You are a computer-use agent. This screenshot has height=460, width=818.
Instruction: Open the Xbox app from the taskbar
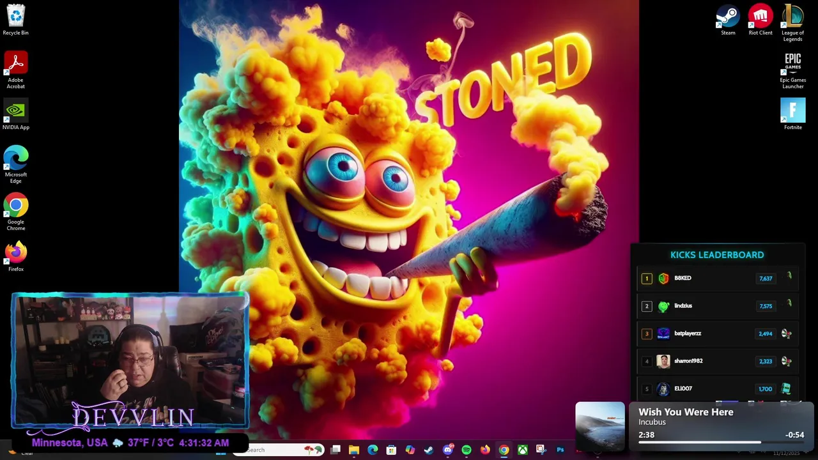(x=523, y=450)
